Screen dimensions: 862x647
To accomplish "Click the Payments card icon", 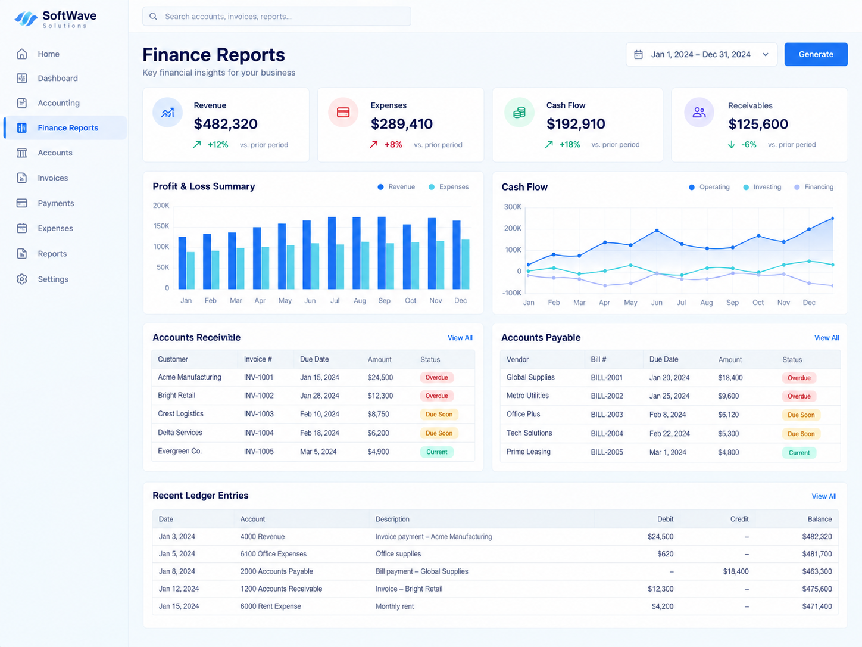I will coord(22,203).
